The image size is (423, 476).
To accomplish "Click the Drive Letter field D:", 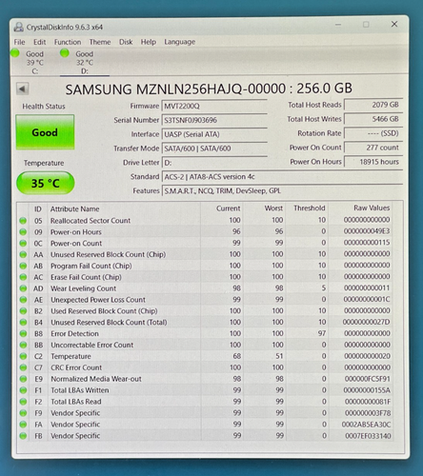I will click(214, 163).
